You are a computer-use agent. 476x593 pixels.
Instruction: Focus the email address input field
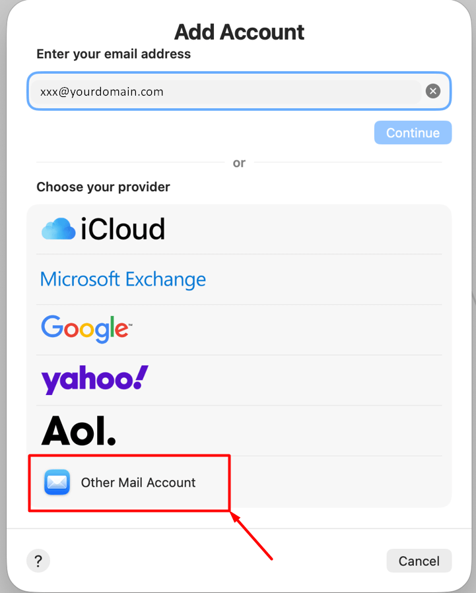coord(224,91)
